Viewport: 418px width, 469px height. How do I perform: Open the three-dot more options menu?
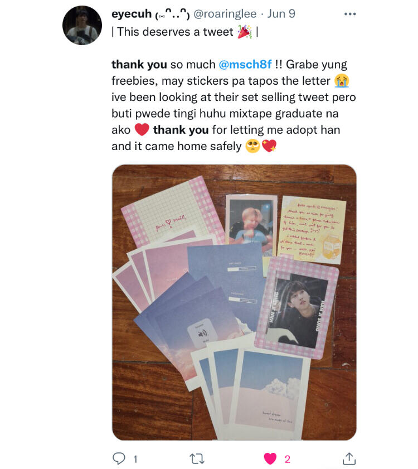pyautogui.click(x=350, y=14)
